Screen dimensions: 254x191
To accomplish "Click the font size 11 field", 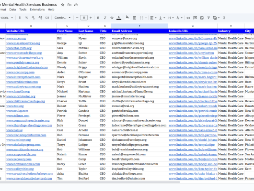I will [84, 18].
